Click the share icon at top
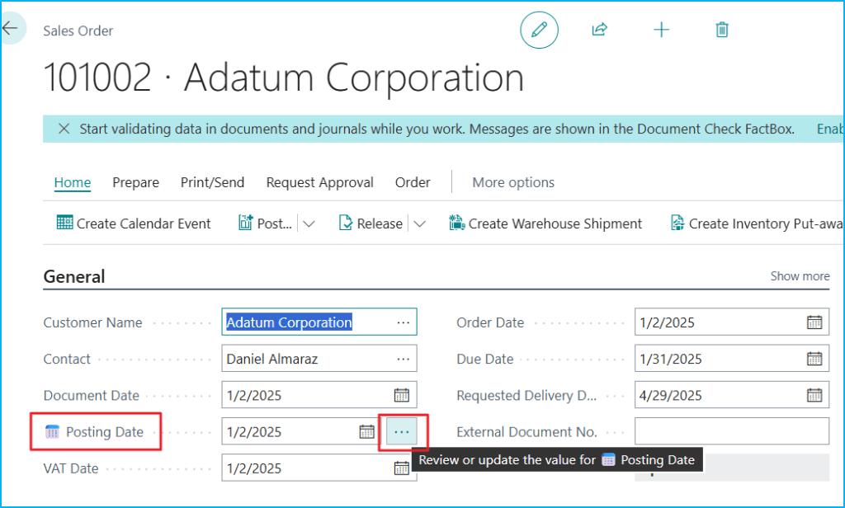 (599, 31)
